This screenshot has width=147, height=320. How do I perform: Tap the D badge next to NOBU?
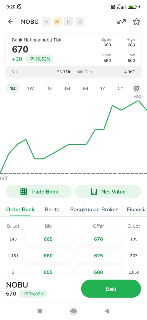point(69,22)
